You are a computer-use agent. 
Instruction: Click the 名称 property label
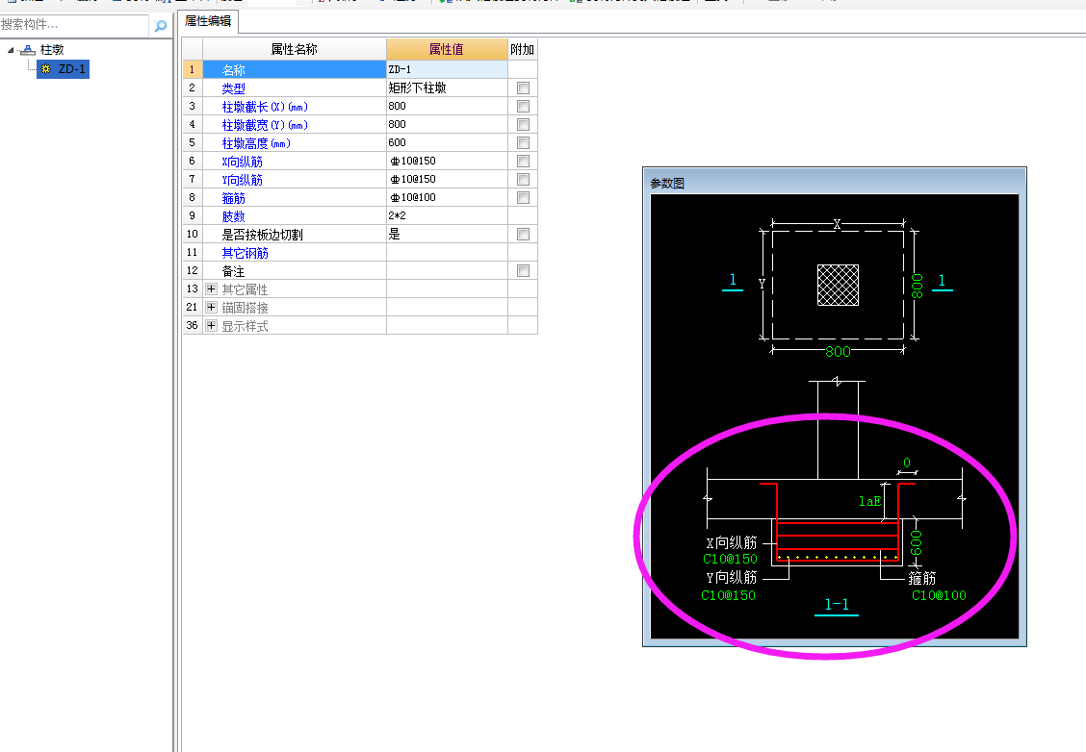233,70
